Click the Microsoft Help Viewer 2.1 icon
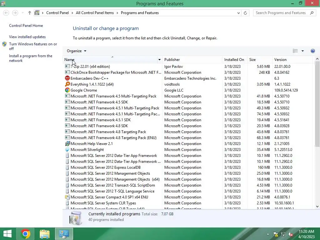Image resolution: width=320 pixels, height=240 pixels. pyautogui.click(x=67, y=143)
